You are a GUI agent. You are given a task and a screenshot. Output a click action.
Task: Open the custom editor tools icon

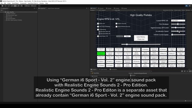pyautogui.click(x=22, y=6)
